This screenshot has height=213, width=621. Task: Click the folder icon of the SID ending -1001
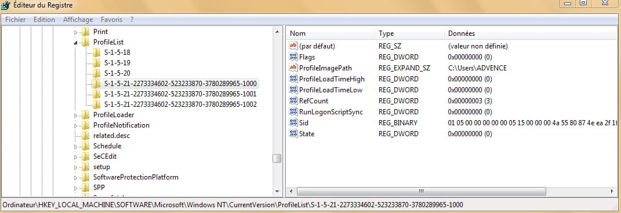pos(97,94)
